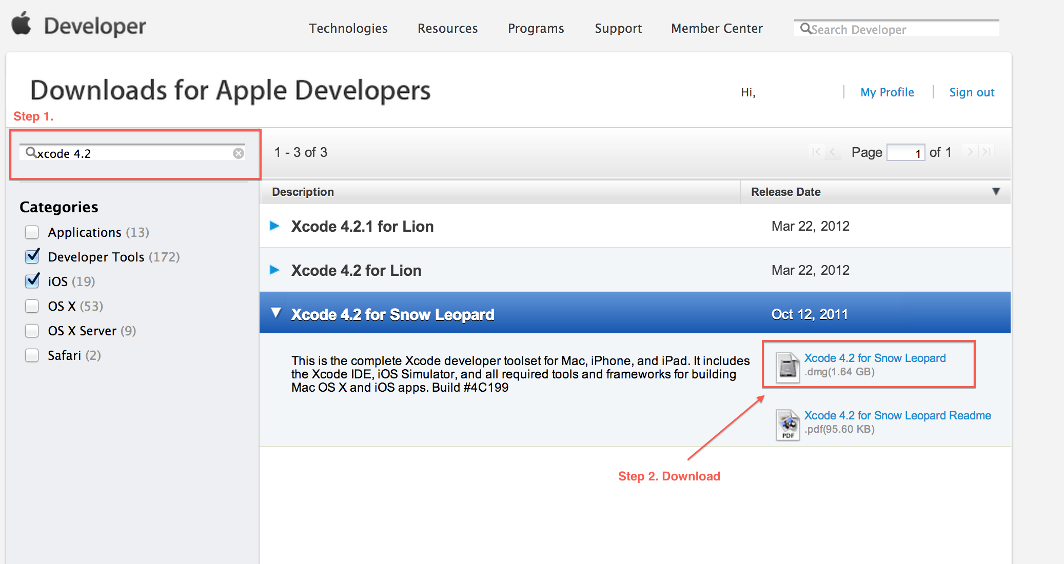This screenshot has width=1064, height=564.
Task: Uncheck the Developer Tools category
Action: (x=32, y=256)
